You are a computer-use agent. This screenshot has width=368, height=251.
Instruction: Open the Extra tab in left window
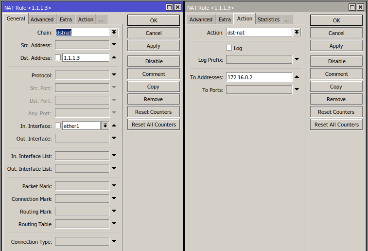[x=66, y=19]
